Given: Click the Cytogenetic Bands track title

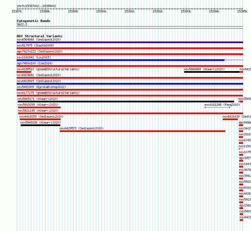Looking at the screenshot, I should pyautogui.click(x=34, y=21).
